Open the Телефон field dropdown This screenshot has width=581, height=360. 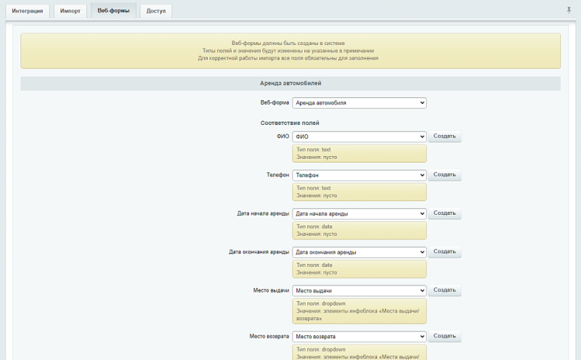coord(359,175)
